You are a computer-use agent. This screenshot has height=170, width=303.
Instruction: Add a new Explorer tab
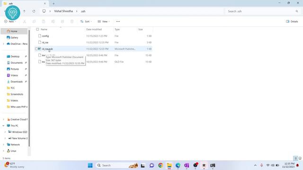[x=53, y=3]
